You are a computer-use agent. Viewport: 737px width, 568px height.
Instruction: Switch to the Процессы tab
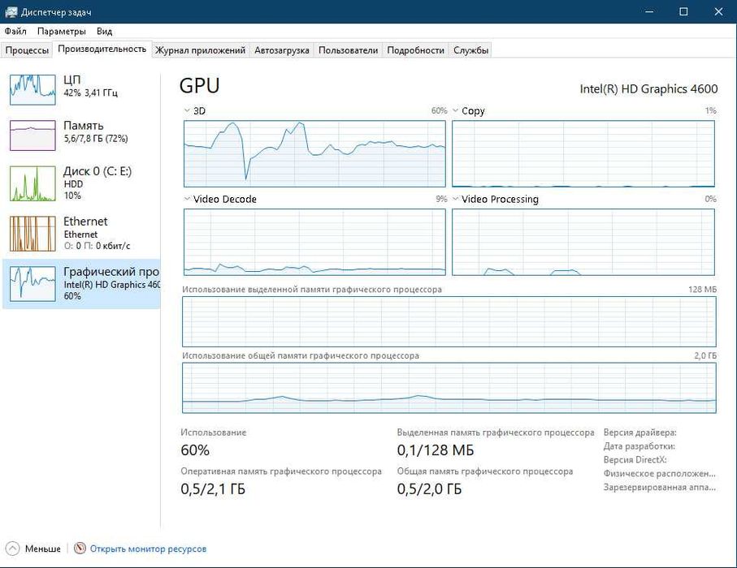[x=27, y=50]
